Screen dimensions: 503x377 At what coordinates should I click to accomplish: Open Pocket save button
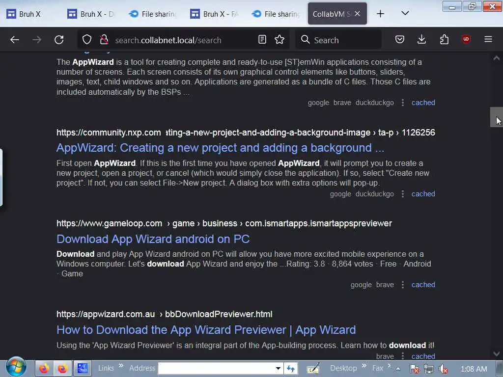tap(400, 39)
